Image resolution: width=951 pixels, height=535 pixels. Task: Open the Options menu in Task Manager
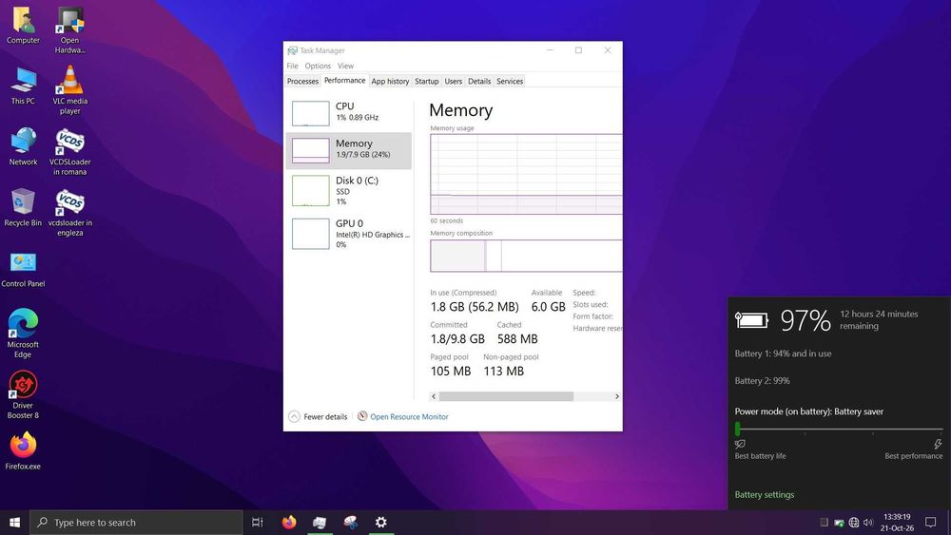click(x=318, y=66)
